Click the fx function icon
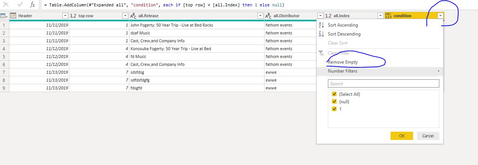Image resolution: width=478 pixels, height=165 pixels. point(33,5)
